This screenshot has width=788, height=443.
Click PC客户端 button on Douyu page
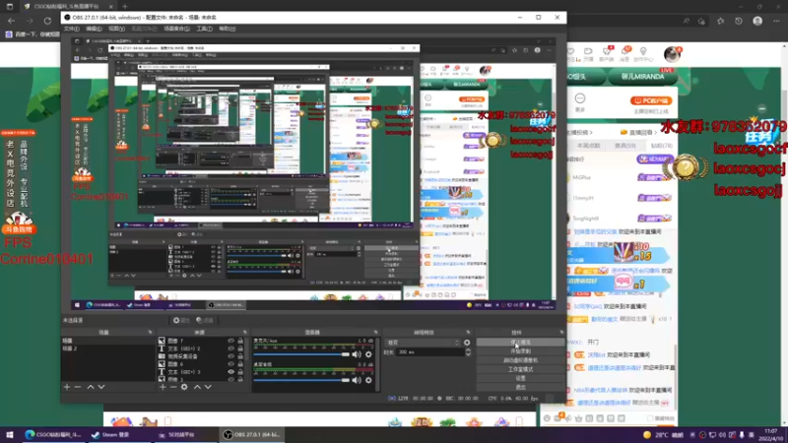[x=651, y=100]
